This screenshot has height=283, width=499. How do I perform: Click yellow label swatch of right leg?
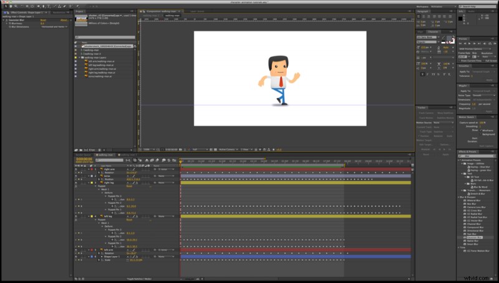click(92, 183)
